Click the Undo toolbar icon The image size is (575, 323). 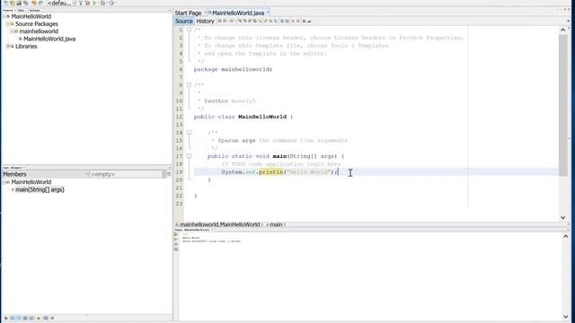point(34,3)
